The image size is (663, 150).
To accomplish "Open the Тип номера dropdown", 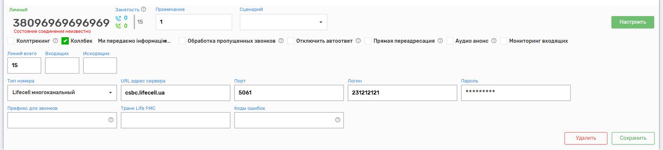I will [62, 93].
